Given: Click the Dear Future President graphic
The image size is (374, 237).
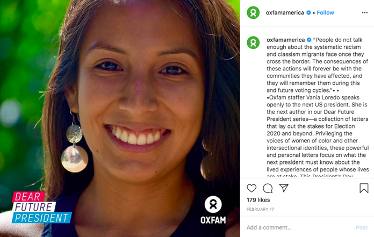Looking at the screenshot, I should 41,207.
